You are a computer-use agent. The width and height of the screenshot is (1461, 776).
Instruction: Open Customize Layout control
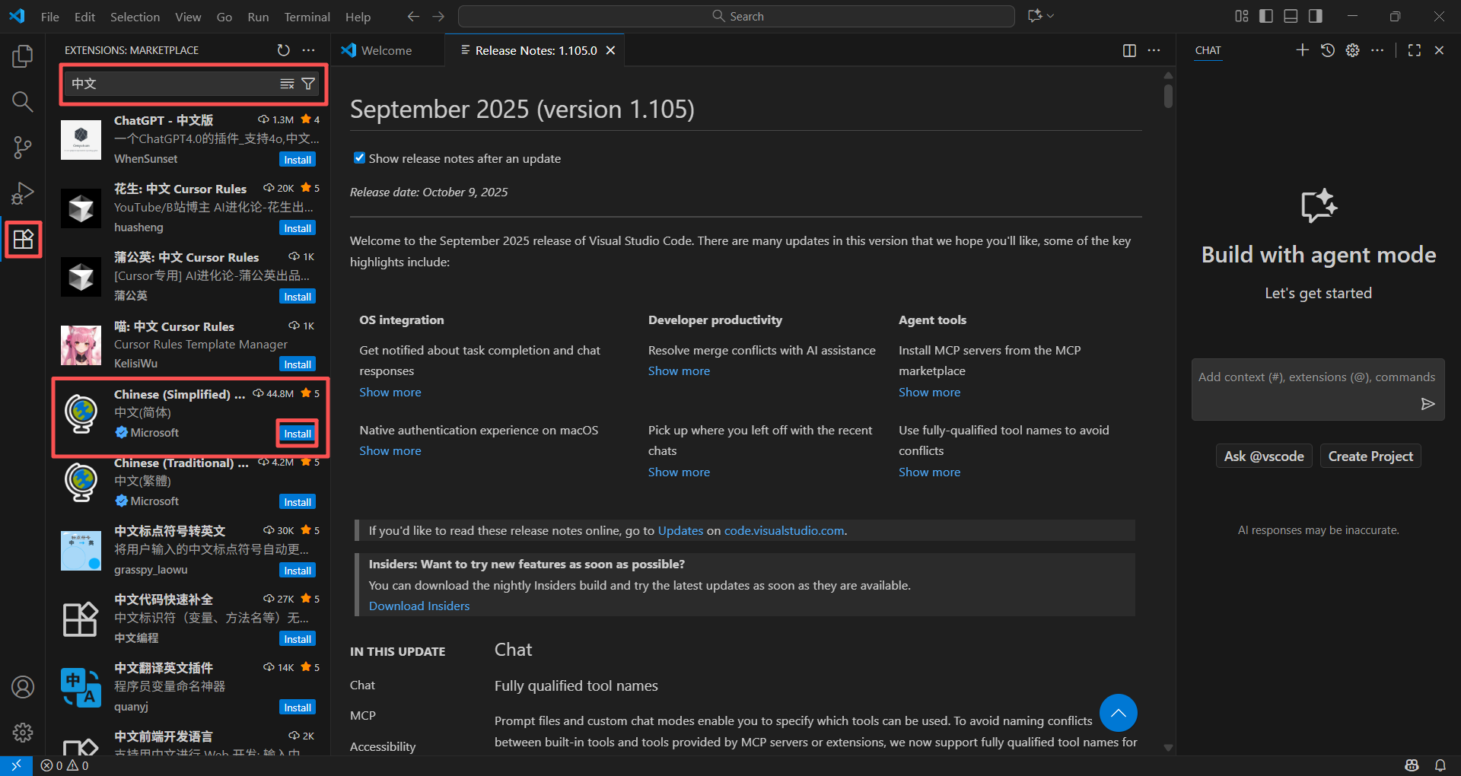1242,16
